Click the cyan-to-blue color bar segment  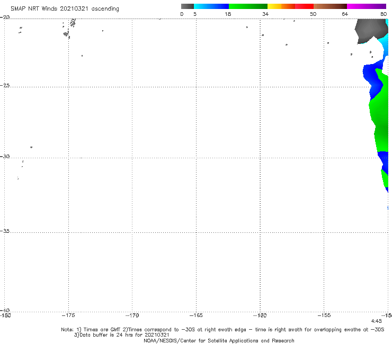pyautogui.click(x=211, y=6)
